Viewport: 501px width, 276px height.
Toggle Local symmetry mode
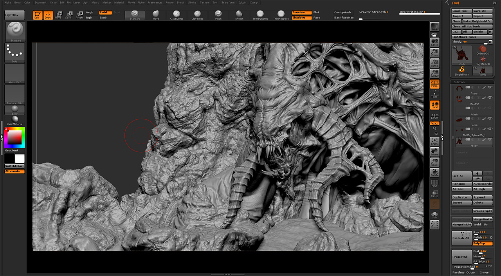coord(434,105)
